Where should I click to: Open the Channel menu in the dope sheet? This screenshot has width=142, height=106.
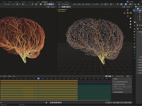click(9, 76)
